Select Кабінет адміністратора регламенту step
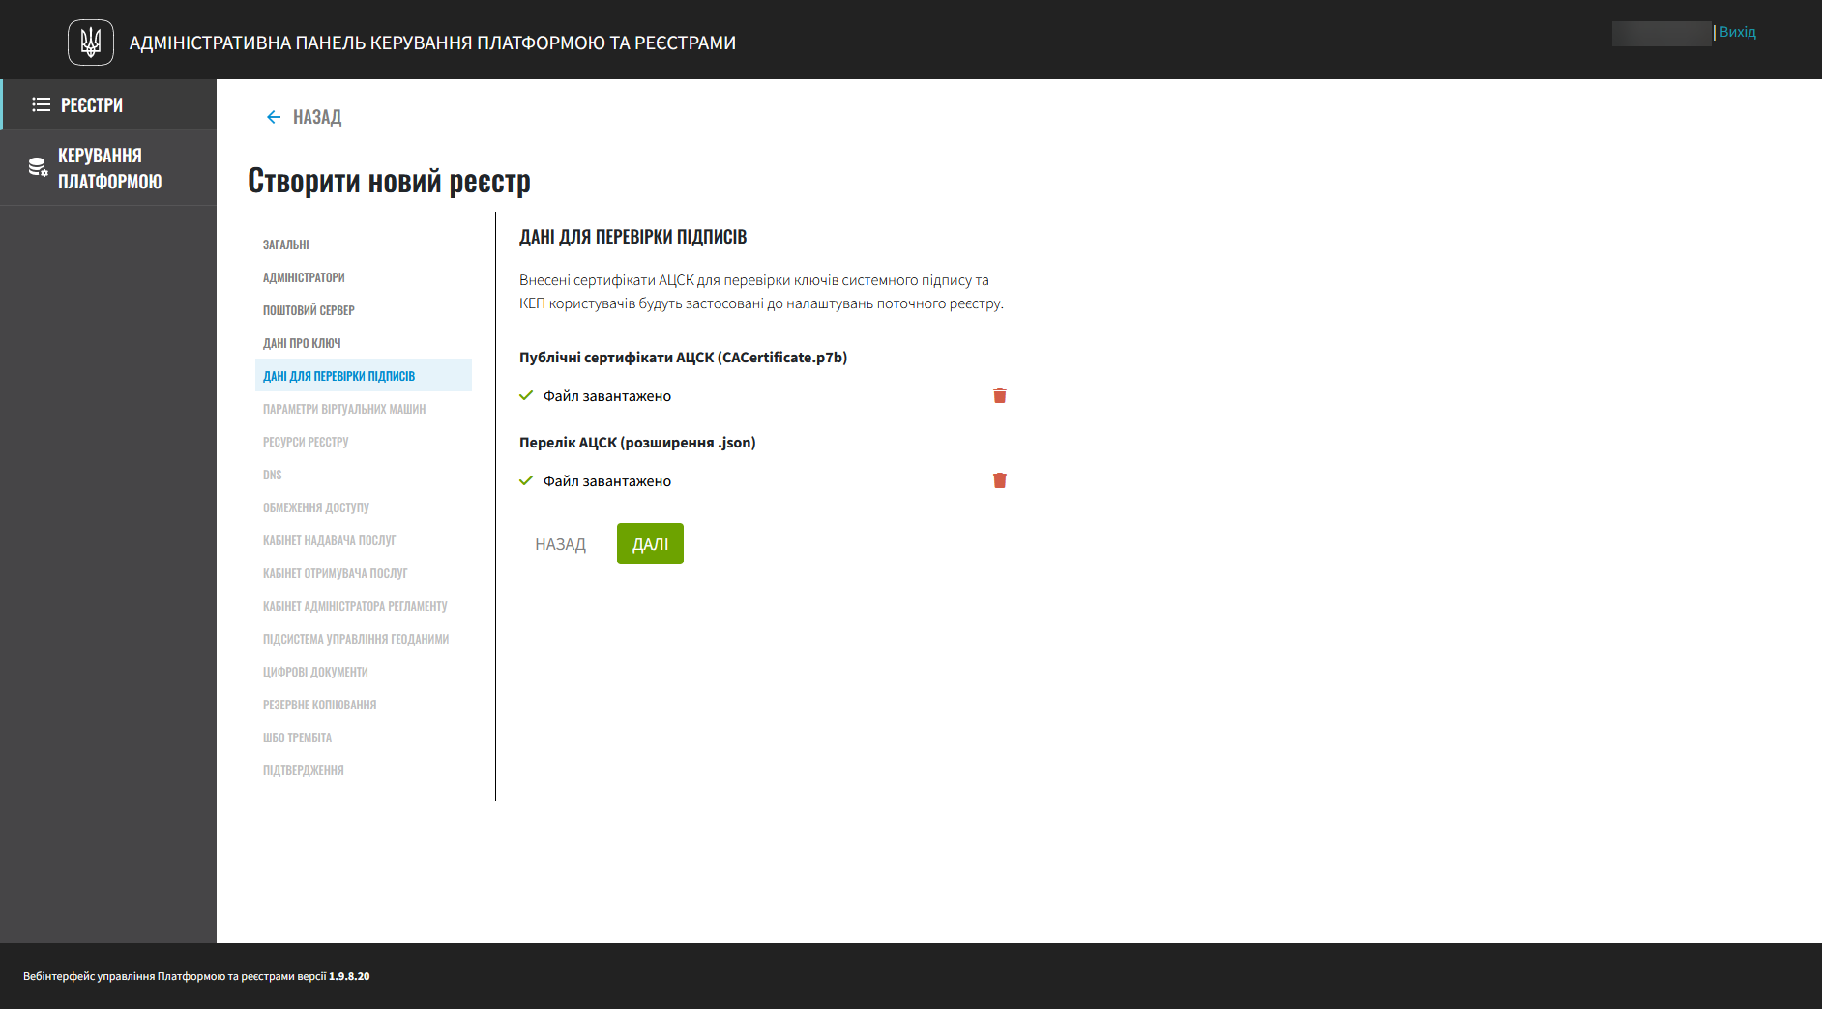 pos(355,606)
